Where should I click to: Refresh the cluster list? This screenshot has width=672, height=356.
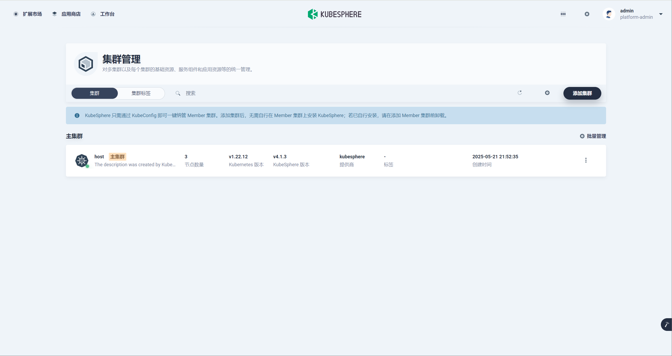click(520, 93)
